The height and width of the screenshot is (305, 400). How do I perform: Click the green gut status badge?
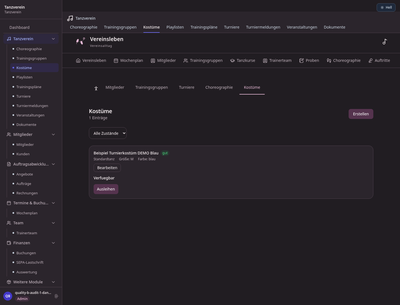(165, 153)
